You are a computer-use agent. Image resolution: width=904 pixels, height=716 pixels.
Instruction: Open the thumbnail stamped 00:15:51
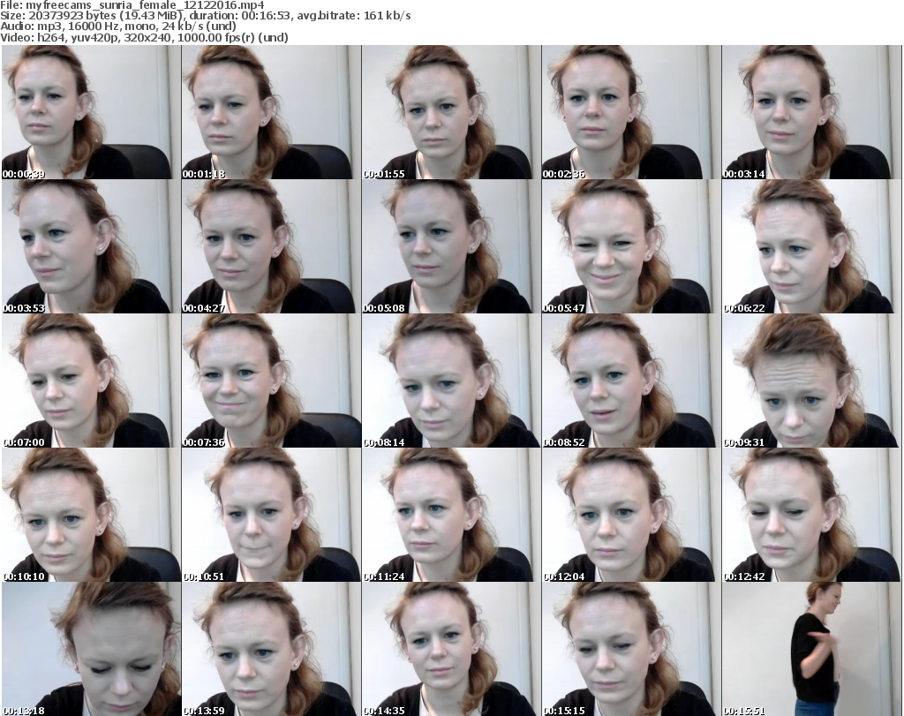pos(811,649)
